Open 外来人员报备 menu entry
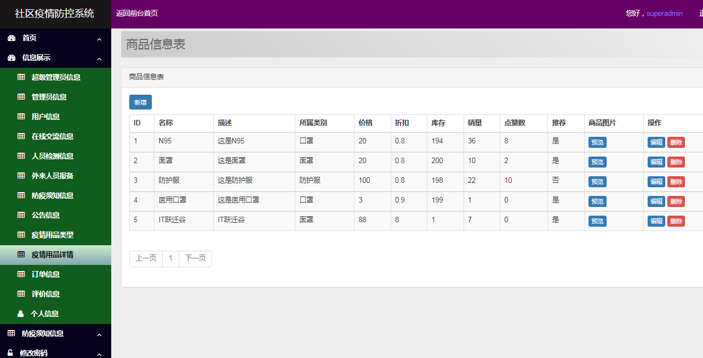This screenshot has height=358, width=703. [55, 176]
